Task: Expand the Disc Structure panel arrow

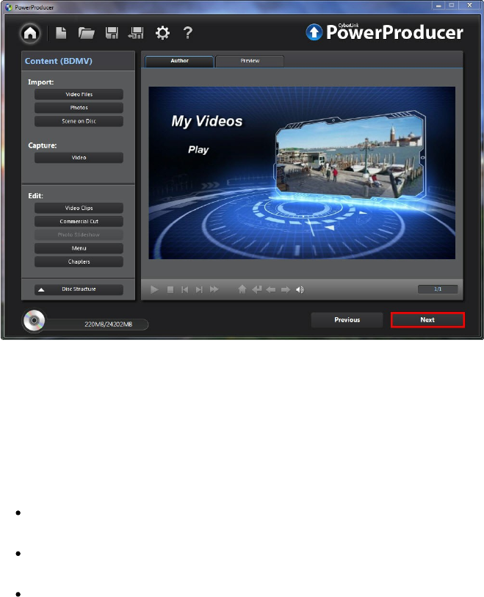Action: point(41,290)
